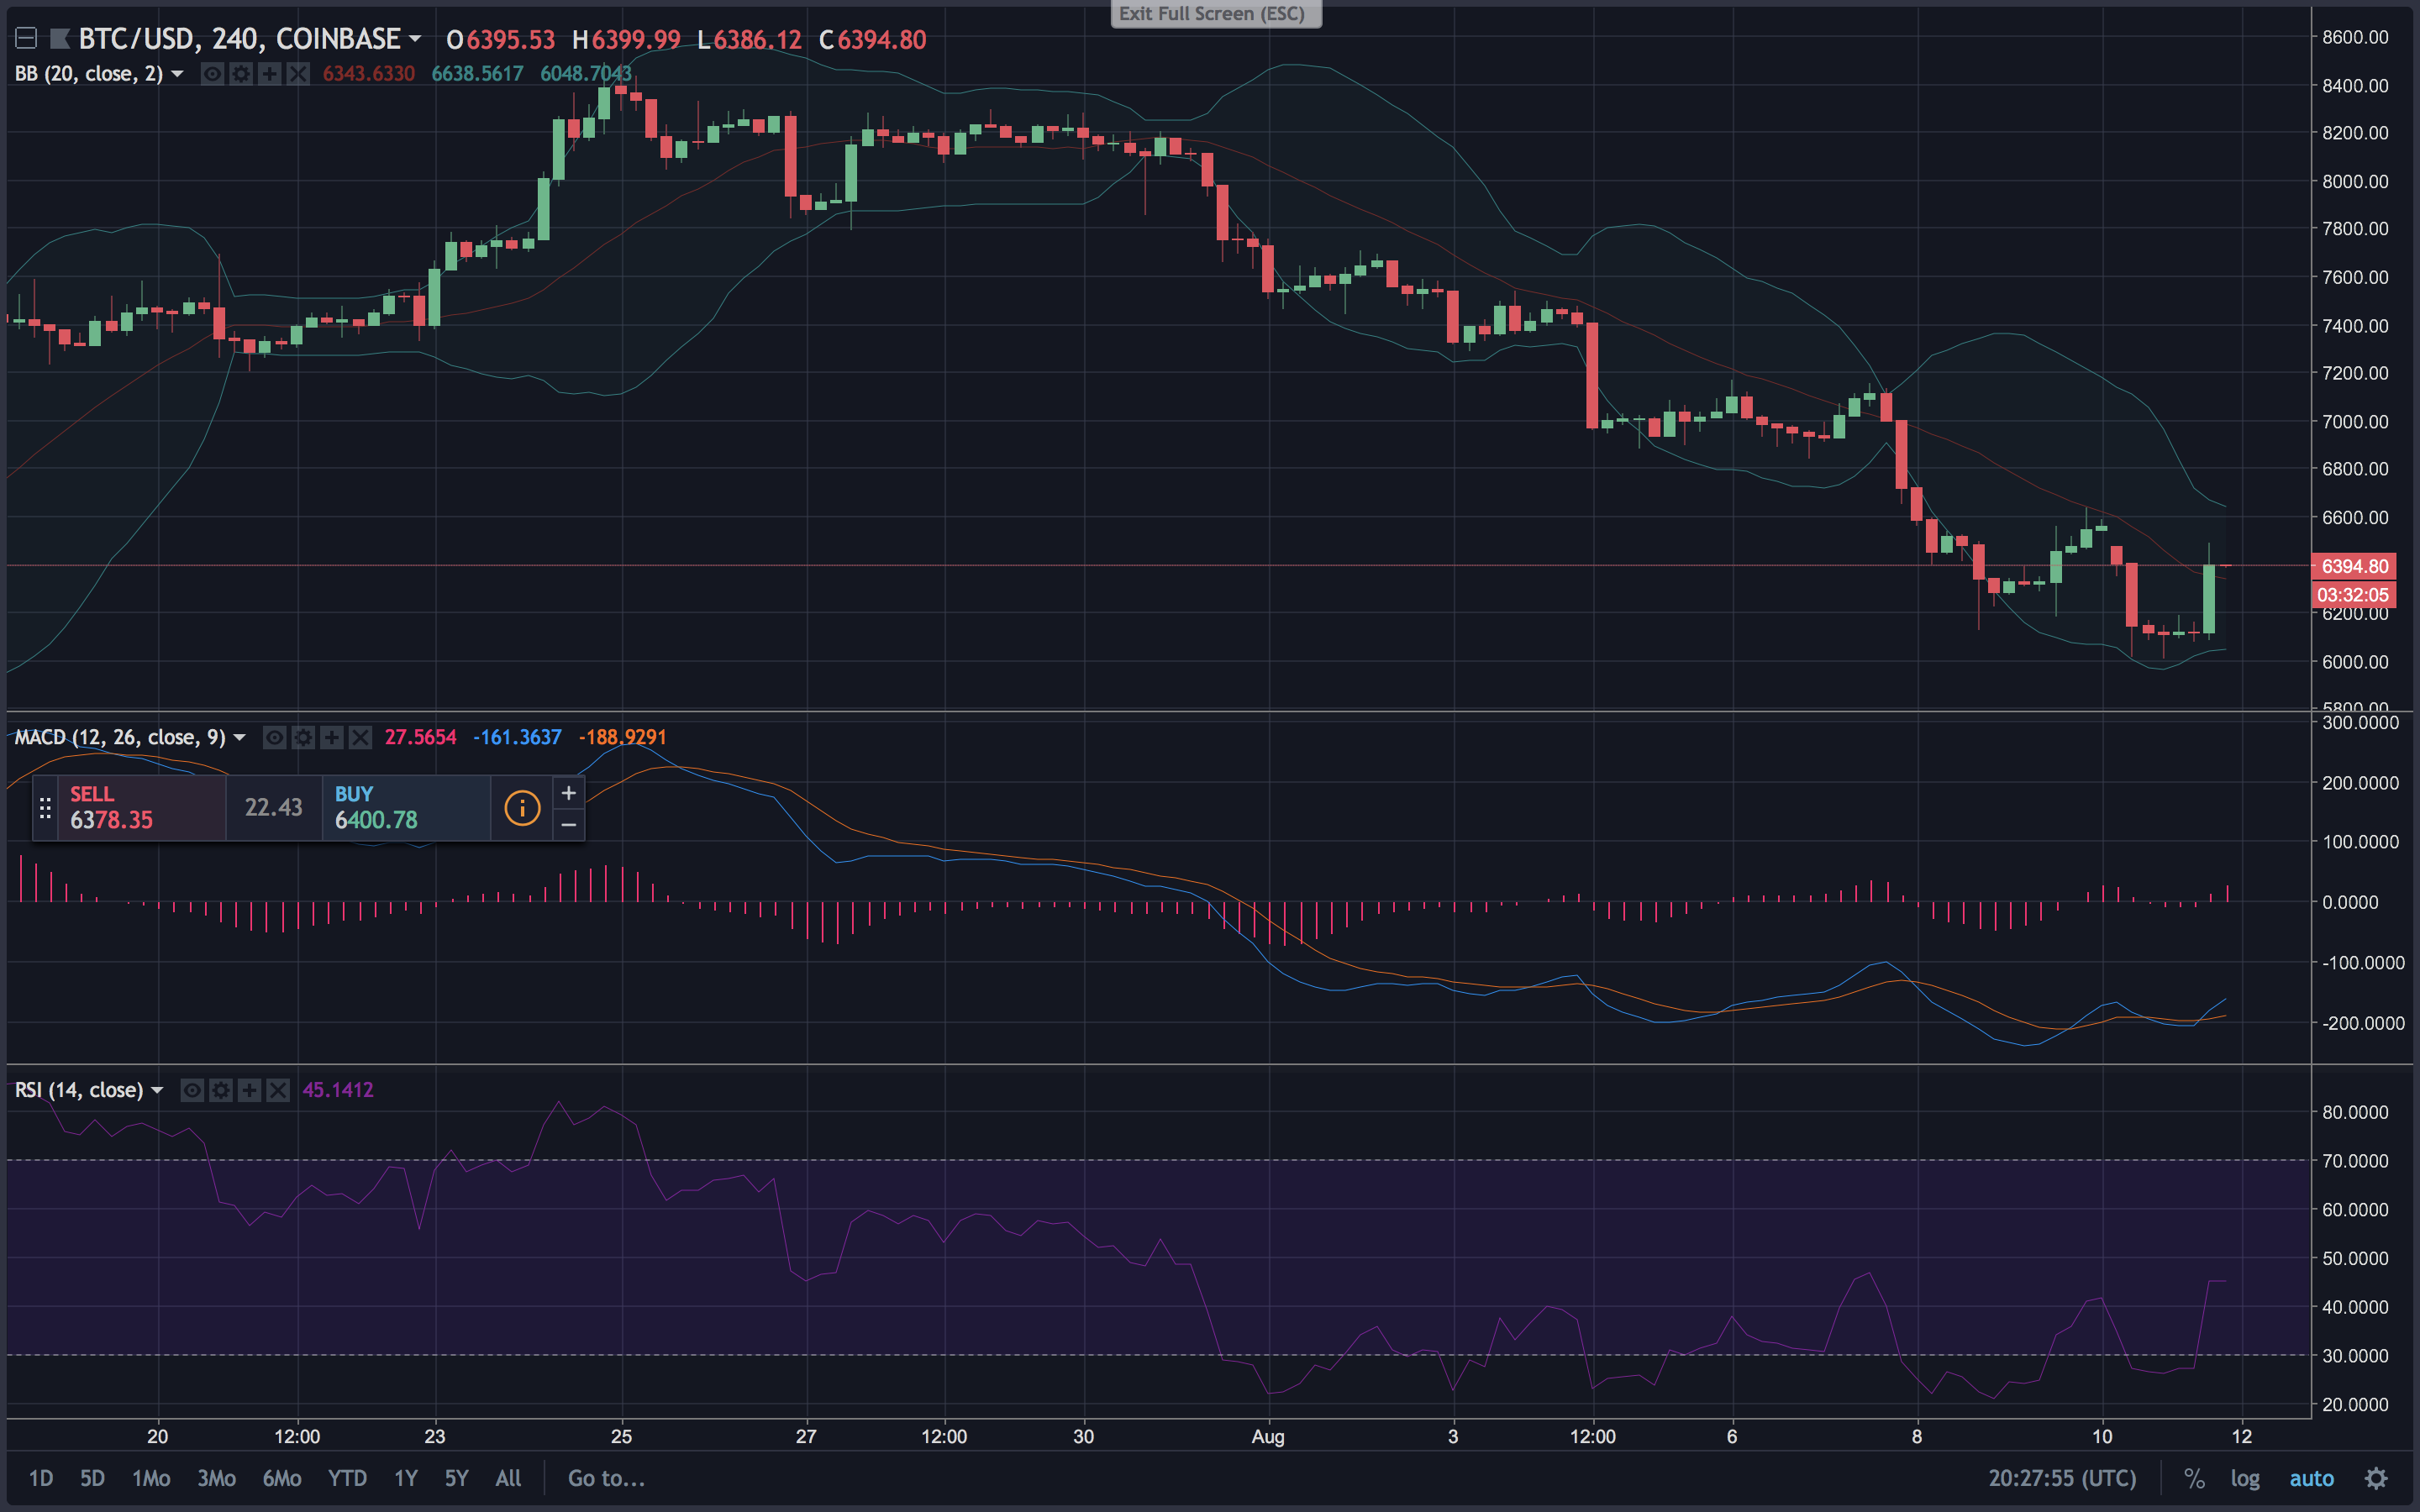Remove the RSI indicator with X
Viewport: 2420px width, 1512px height.
(x=278, y=1090)
